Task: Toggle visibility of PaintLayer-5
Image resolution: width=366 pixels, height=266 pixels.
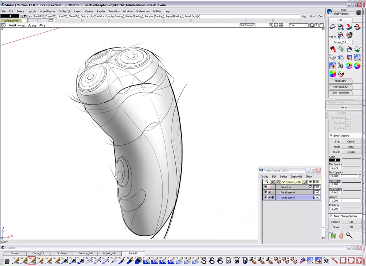Action: (266, 197)
